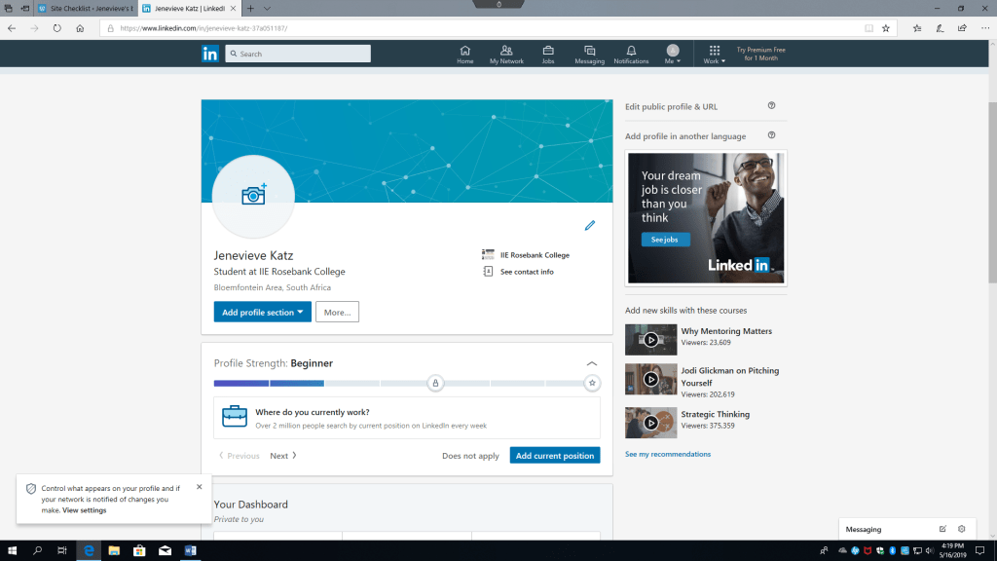997x561 pixels.
Task: Open the Notifications bell
Action: point(631,55)
